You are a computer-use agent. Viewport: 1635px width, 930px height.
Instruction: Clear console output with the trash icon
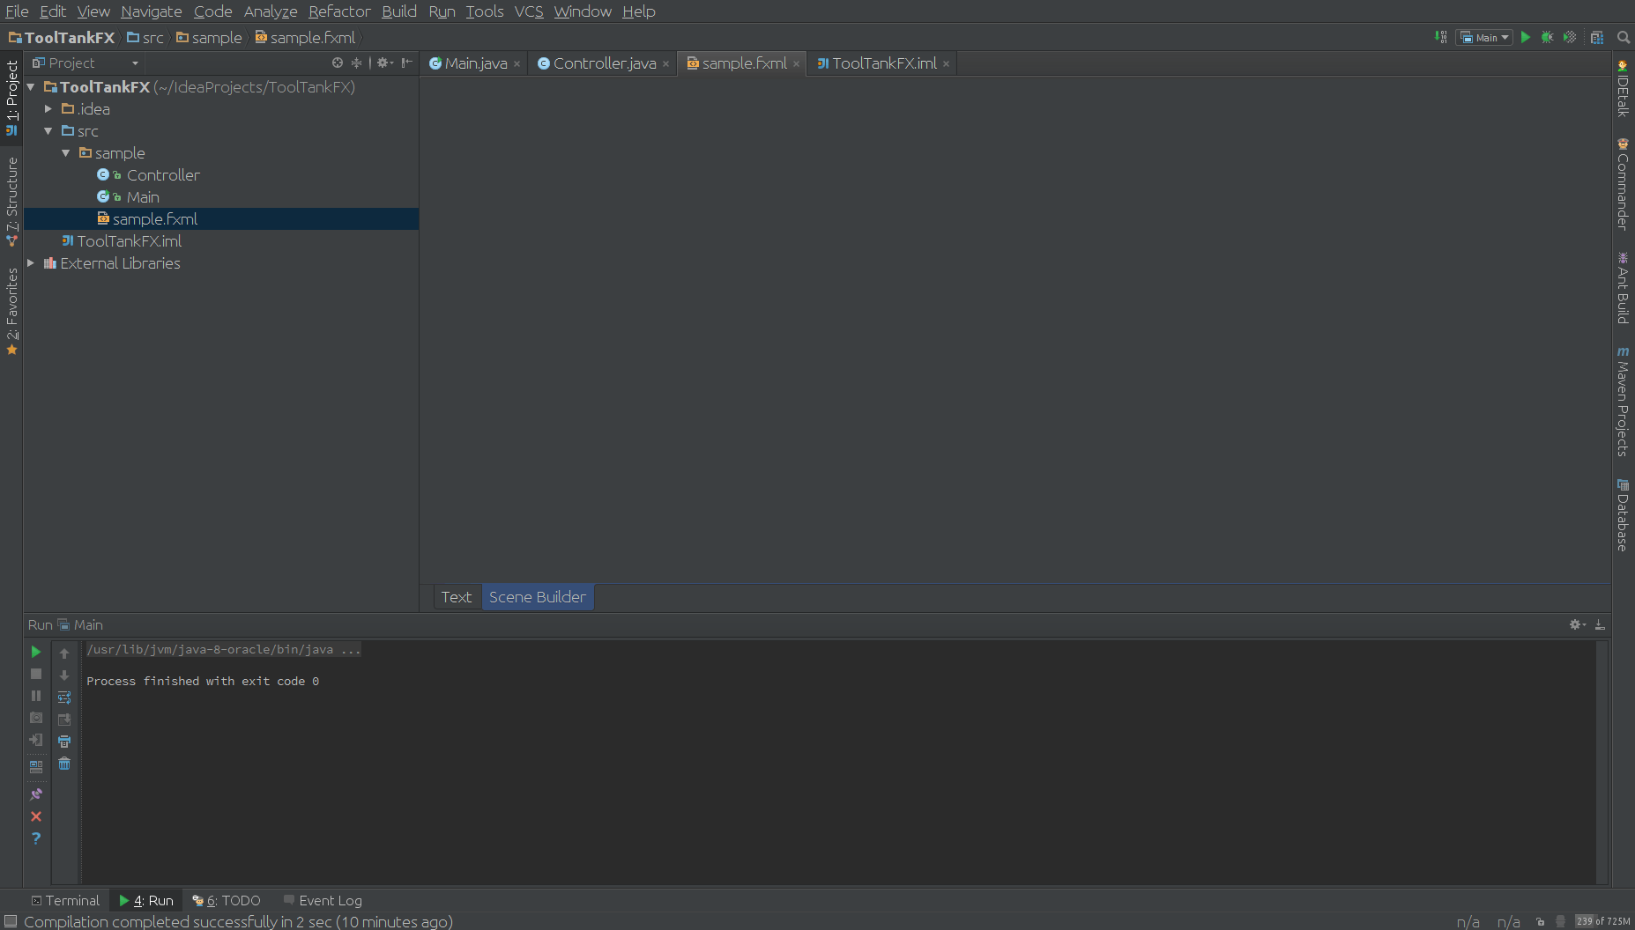[64, 764]
